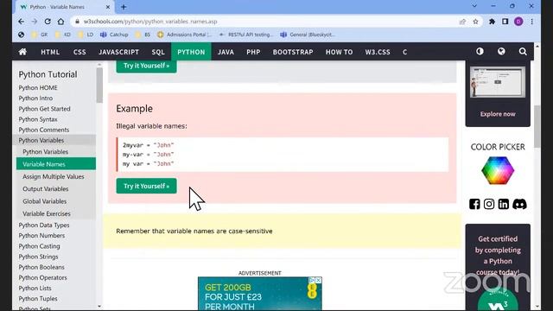Screen dimensions: 553x311
Task: Open the KD bookmark folder
Action: (x=63, y=35)
